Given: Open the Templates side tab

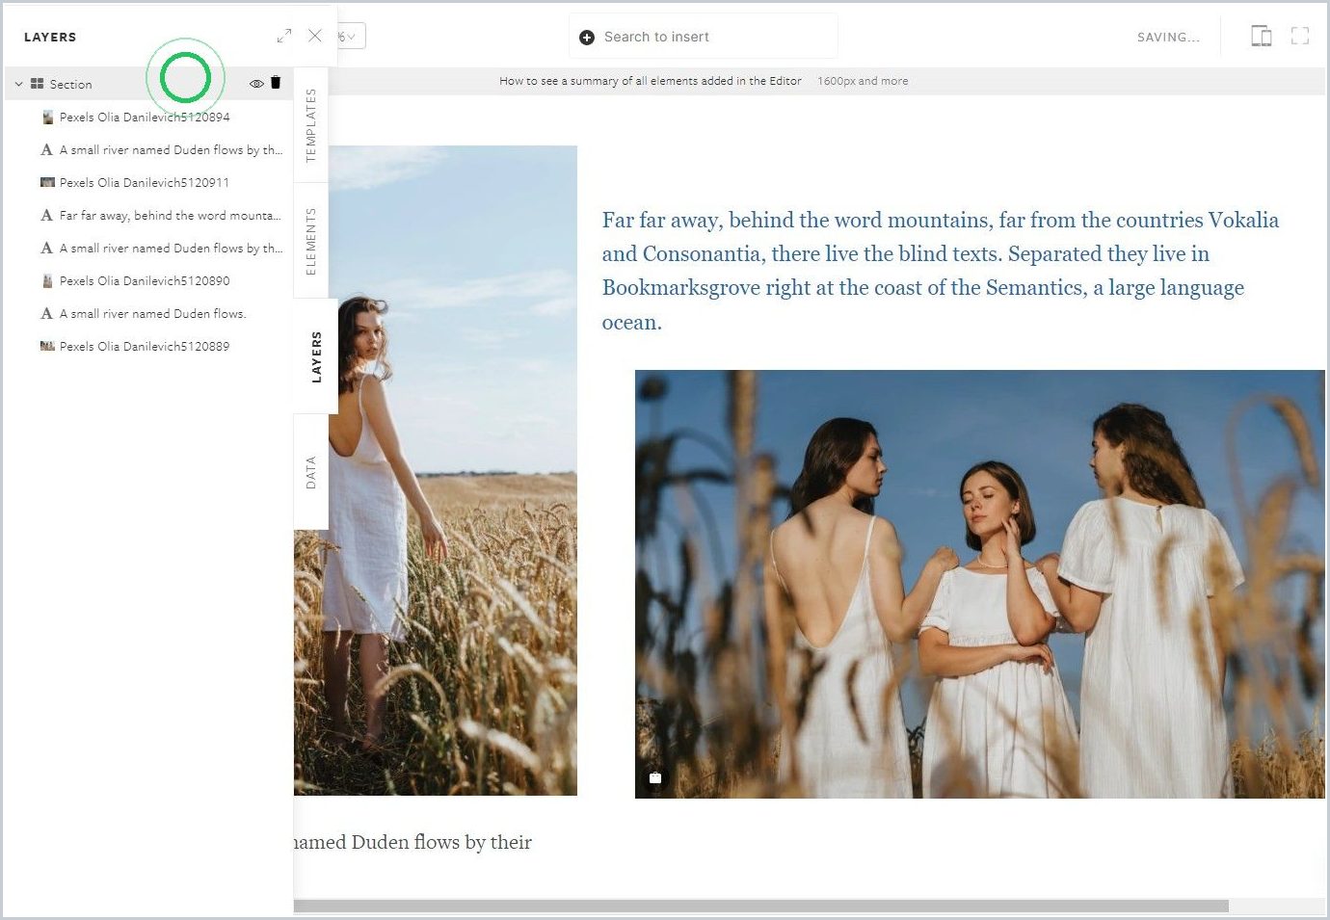Looking at the screenshot, I should (311, 125).
